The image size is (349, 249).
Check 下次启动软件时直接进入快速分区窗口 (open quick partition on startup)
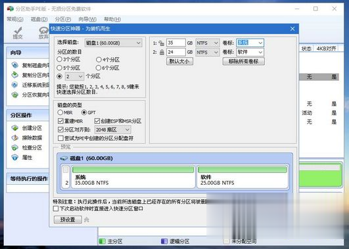(x=56, y=208)
